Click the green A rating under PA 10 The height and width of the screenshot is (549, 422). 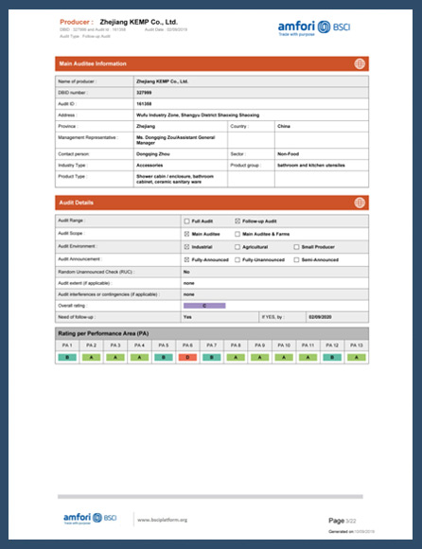[x=284, y=358]
